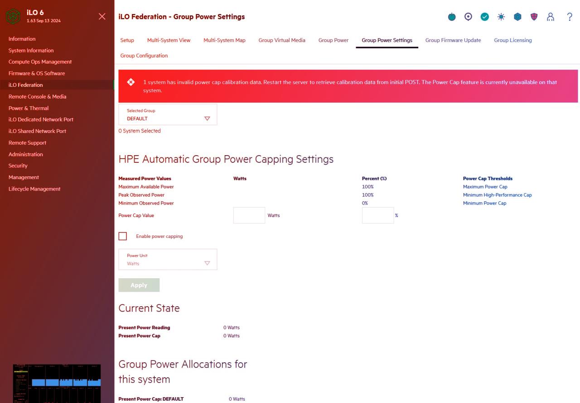Open iLO Shared Network Port

pos(37,131)
